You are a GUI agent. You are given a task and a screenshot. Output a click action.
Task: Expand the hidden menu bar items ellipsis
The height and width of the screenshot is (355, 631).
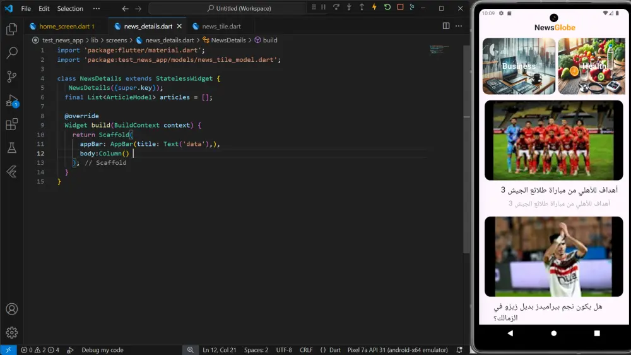point(96,9)
